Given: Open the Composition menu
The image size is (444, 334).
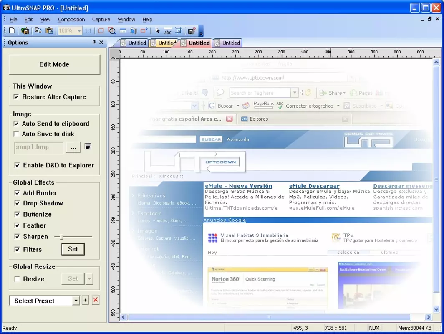Looking at the screenshot, I should click(71, 20).
